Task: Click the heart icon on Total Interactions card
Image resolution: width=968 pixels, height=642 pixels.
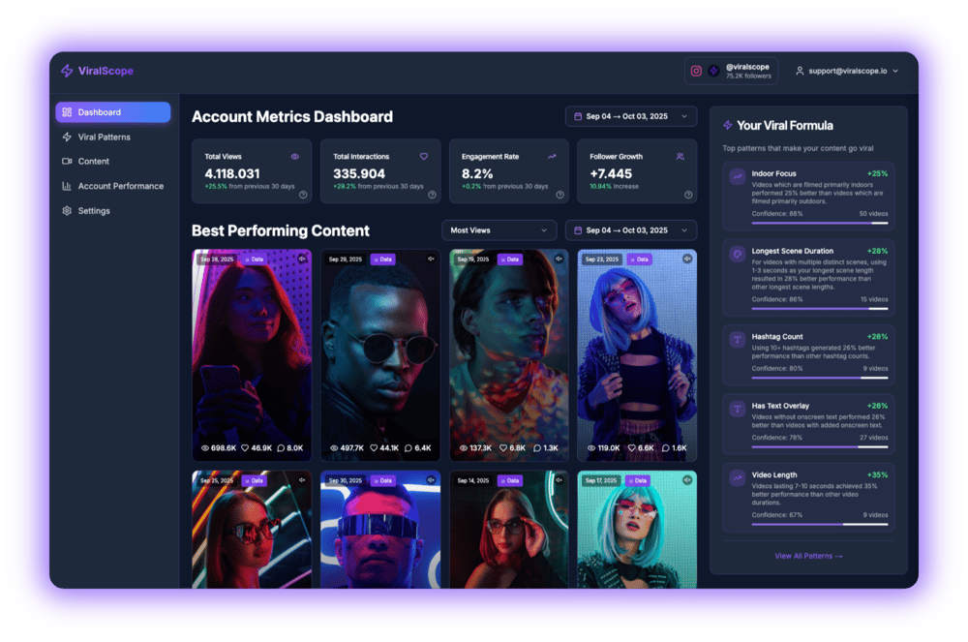Action: tap(424, 156)
